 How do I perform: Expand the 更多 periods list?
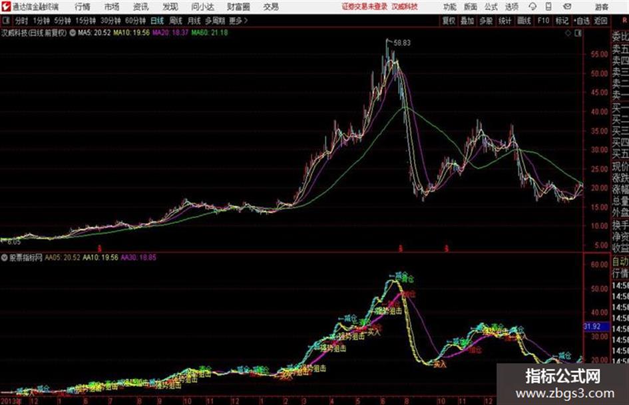(238, 21)
